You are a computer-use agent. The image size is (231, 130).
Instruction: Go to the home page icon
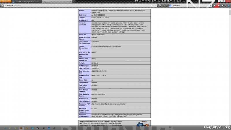pyautogui.click(x=219, y=5)
